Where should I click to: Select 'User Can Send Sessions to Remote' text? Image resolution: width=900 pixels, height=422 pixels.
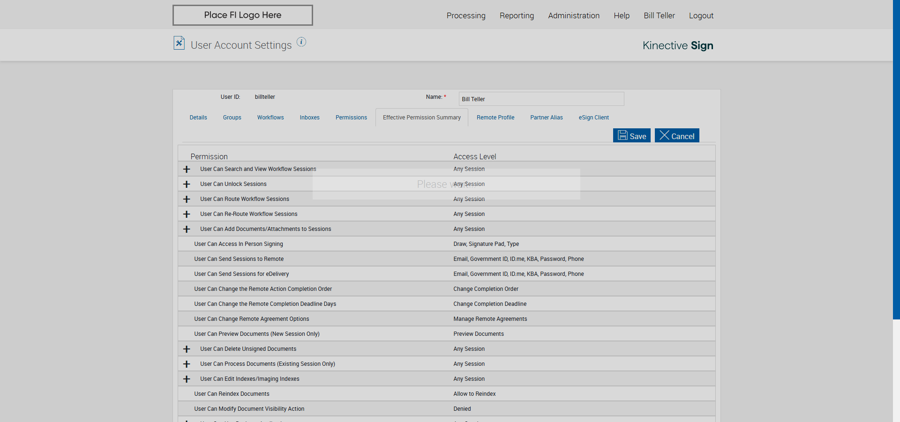click(x=239, y=259)
